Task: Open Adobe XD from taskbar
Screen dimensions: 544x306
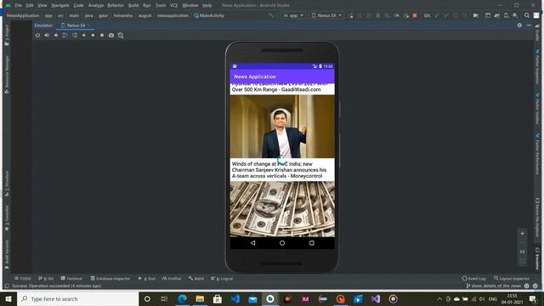Action: pos(305,298)
